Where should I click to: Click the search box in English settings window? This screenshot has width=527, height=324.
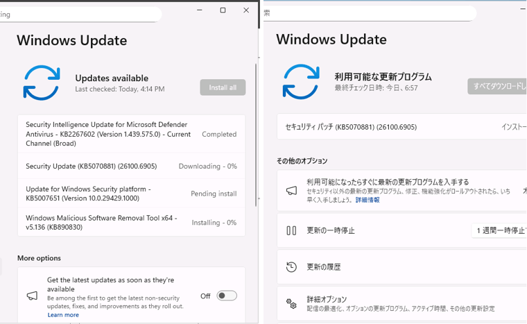tap(80, 15)
